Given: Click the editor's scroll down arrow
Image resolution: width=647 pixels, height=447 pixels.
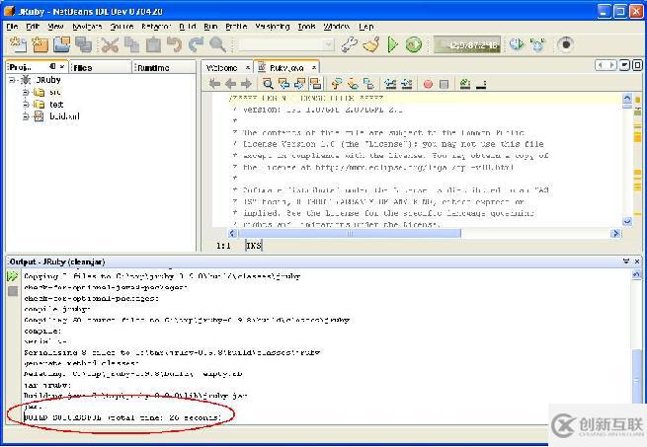Looking at the screenshot, I should (x=627, y=221).
